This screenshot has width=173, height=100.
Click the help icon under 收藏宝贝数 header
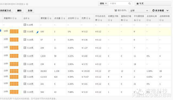point(109,20)
